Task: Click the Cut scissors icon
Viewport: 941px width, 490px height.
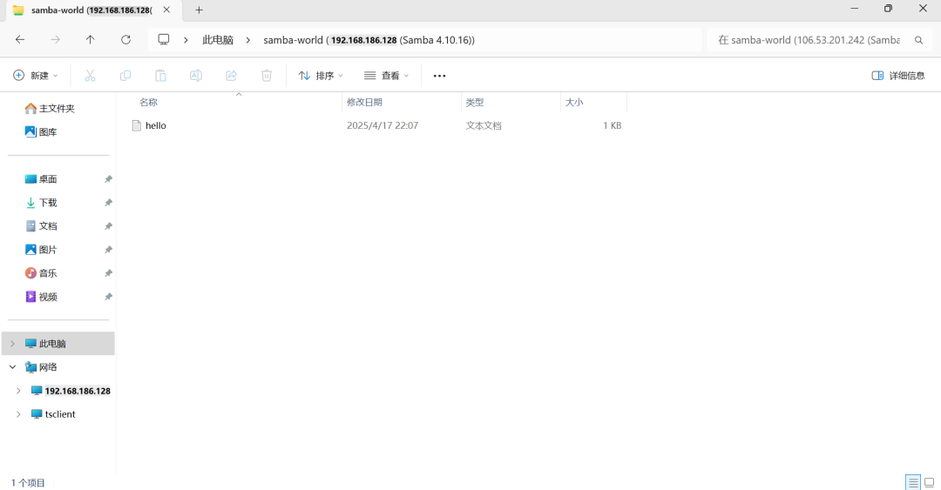Action: [90, 76]
